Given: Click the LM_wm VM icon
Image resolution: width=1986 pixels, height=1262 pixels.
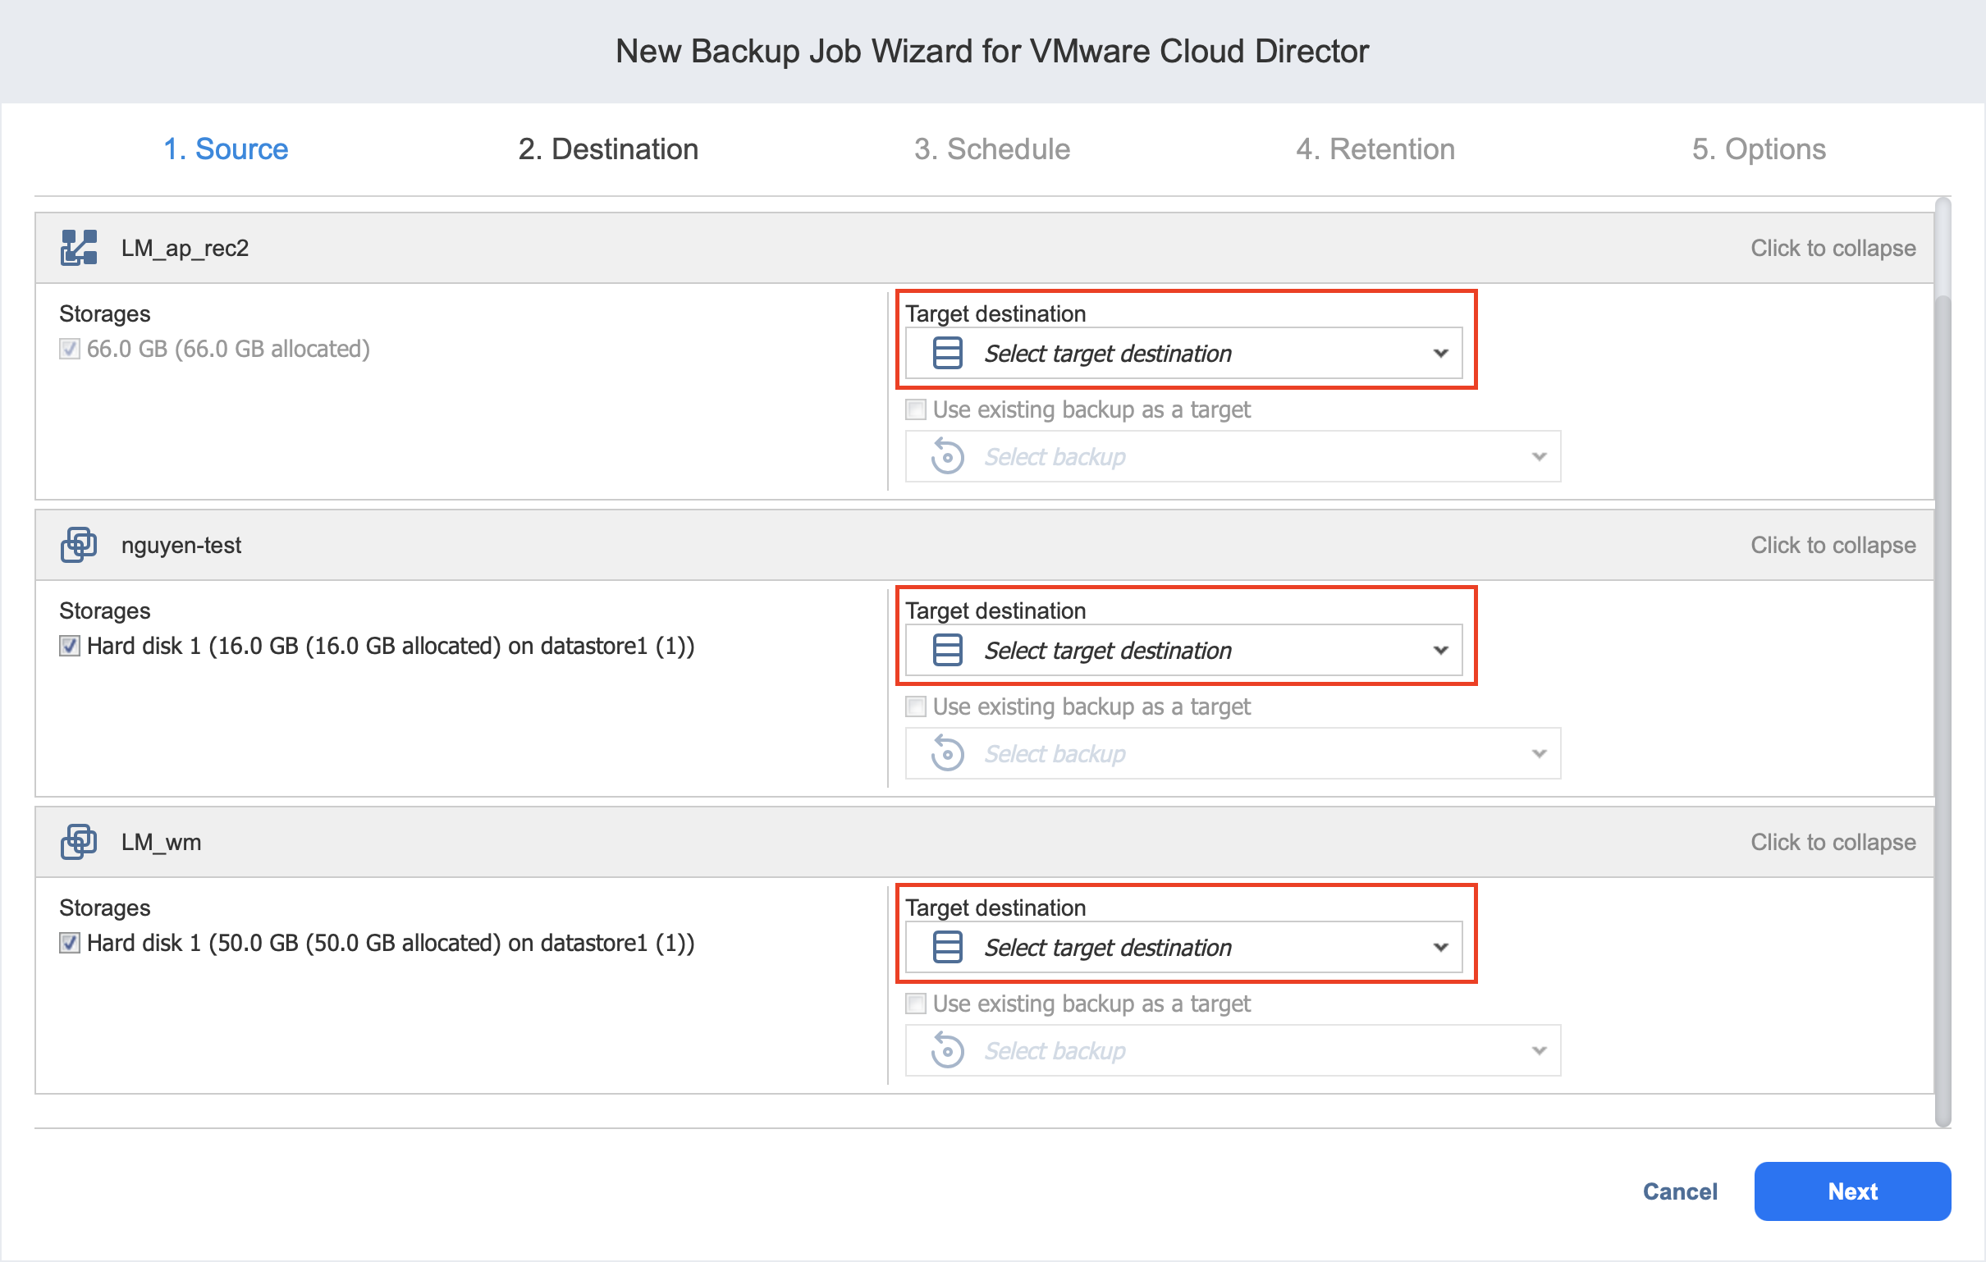Looking at the screenshot, I should coord(78,841).
